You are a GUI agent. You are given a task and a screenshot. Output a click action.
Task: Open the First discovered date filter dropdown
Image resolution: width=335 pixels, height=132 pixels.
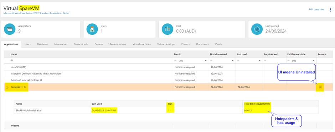click(x=233, y=61)
